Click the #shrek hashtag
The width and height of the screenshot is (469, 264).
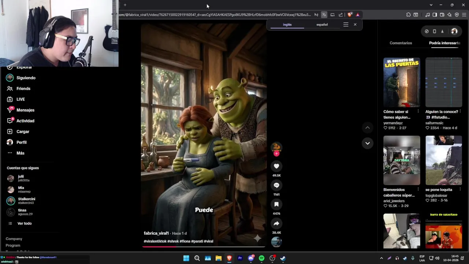click(x=173, y=241)
